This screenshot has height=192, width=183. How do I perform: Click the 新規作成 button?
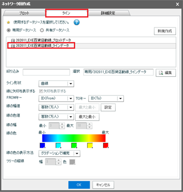click(165, 31)
